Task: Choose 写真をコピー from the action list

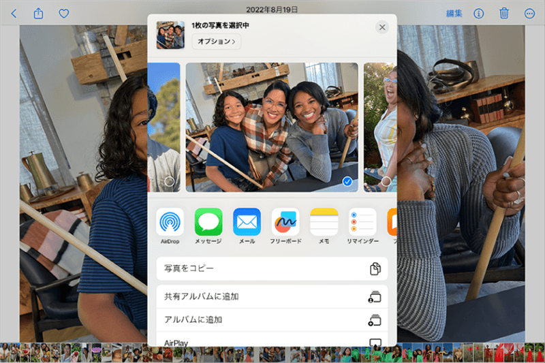Action: tap(272, 269)
